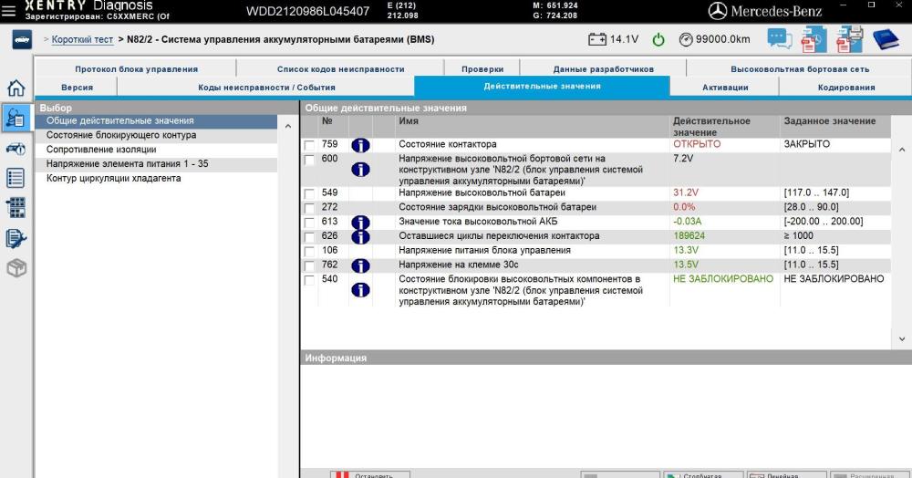Viewport: 912px width, 478px height.
Task: Tick checkbox for row 762
Action: coord(309,266)
